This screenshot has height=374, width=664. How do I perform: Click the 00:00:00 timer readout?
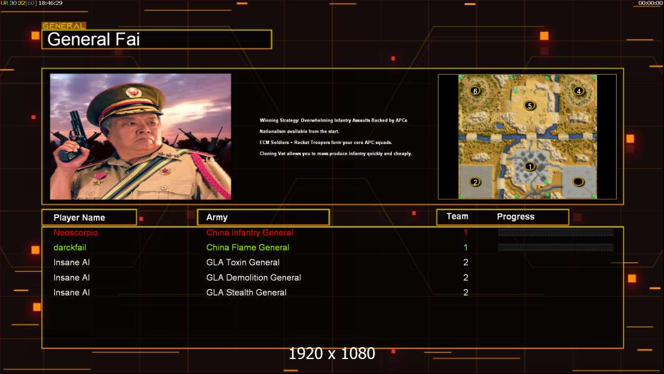coord(650,3)
